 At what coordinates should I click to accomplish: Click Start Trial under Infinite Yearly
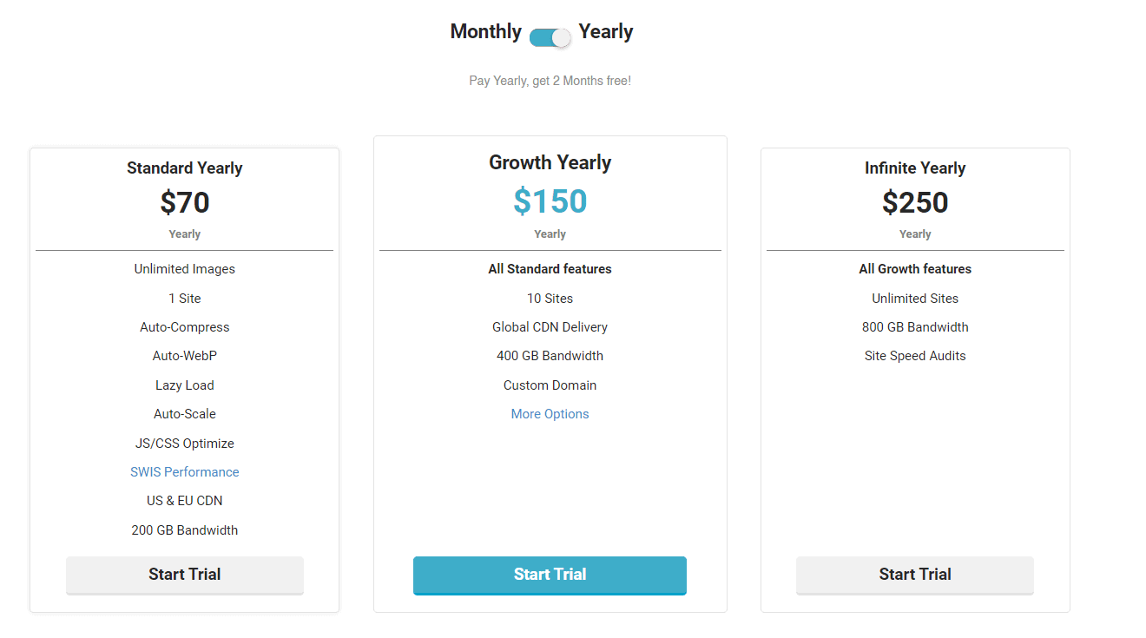(x=914, y=574)
